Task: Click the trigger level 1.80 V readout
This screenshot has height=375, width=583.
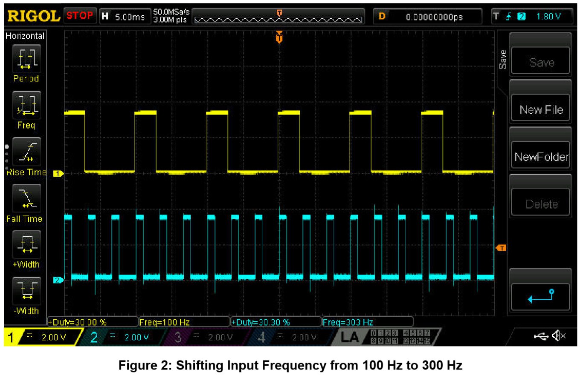Action: click(548, 17)
